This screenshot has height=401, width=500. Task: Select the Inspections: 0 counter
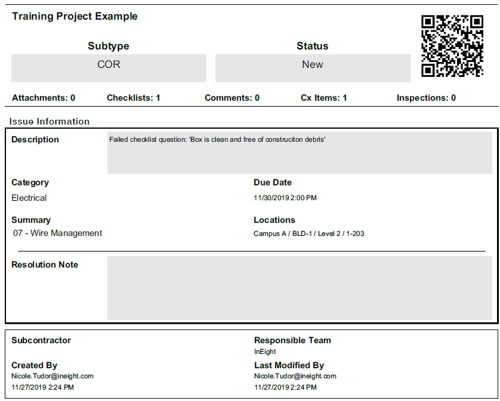tap(426, 98)
